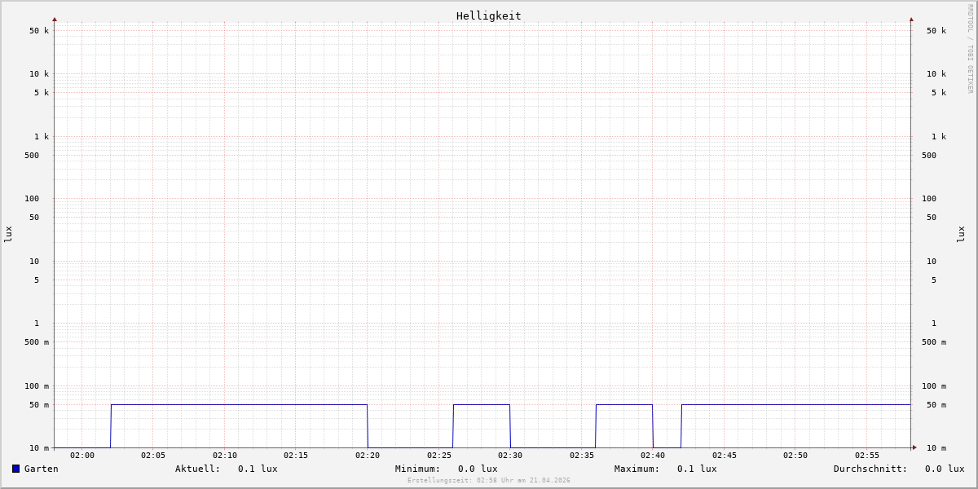Screen dimensions: 978x489
Task: Click the left axis 100 m label
Action: tap(37, 386)
